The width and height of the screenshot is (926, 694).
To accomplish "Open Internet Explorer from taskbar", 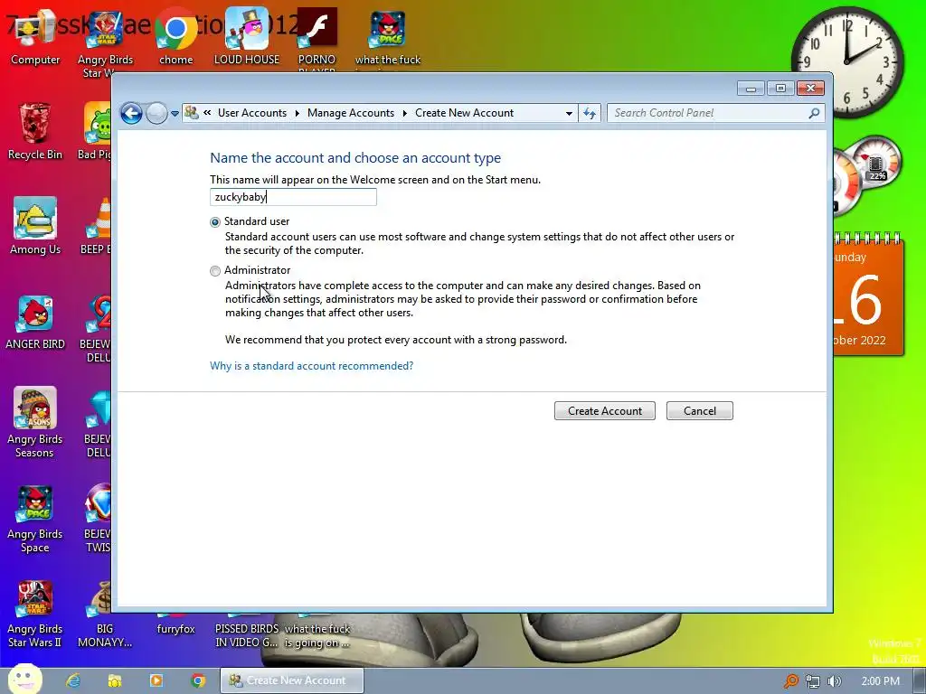I will 73,680.
